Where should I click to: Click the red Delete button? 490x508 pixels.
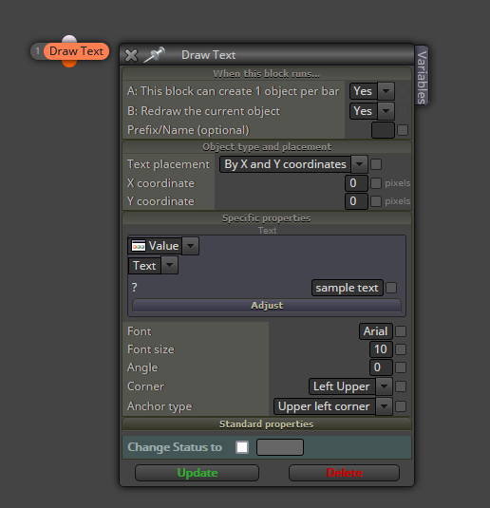click(344, 473)
